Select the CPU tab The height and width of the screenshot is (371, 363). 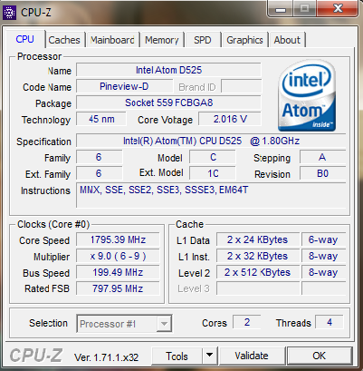(24, 39)
